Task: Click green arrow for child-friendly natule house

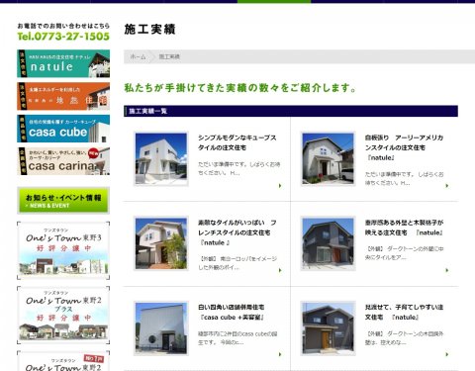Action: [447, 354]
